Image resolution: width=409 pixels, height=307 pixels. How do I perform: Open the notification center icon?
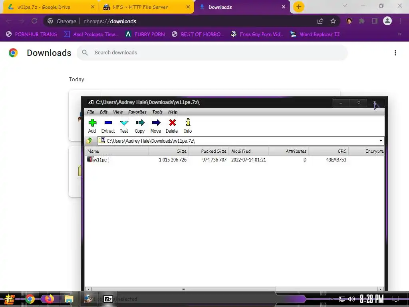[396, 299]
